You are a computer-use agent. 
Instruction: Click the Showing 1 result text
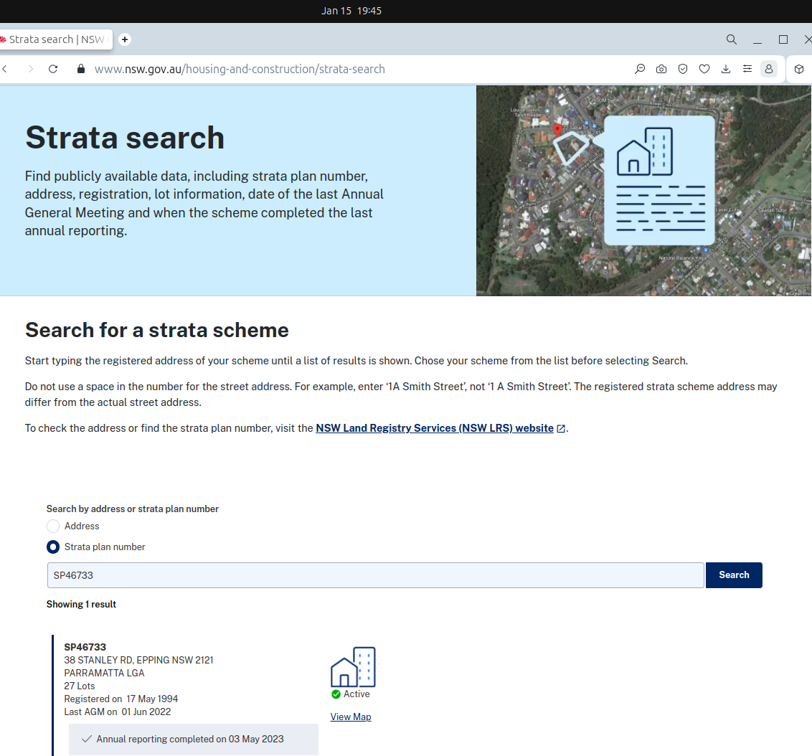pyautogui.click(x=81, y=604)
